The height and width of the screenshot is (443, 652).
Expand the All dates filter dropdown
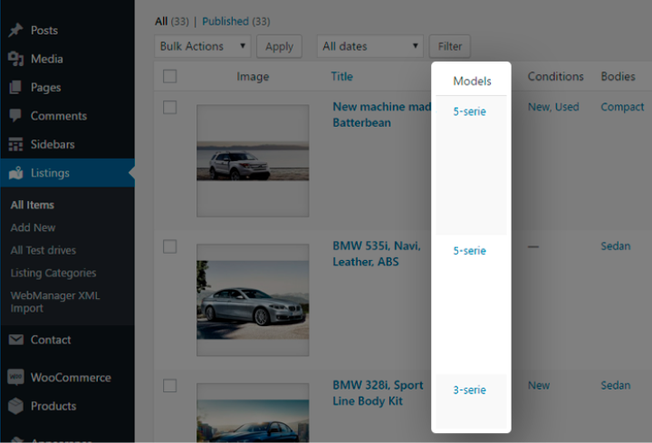click(370, 46)
